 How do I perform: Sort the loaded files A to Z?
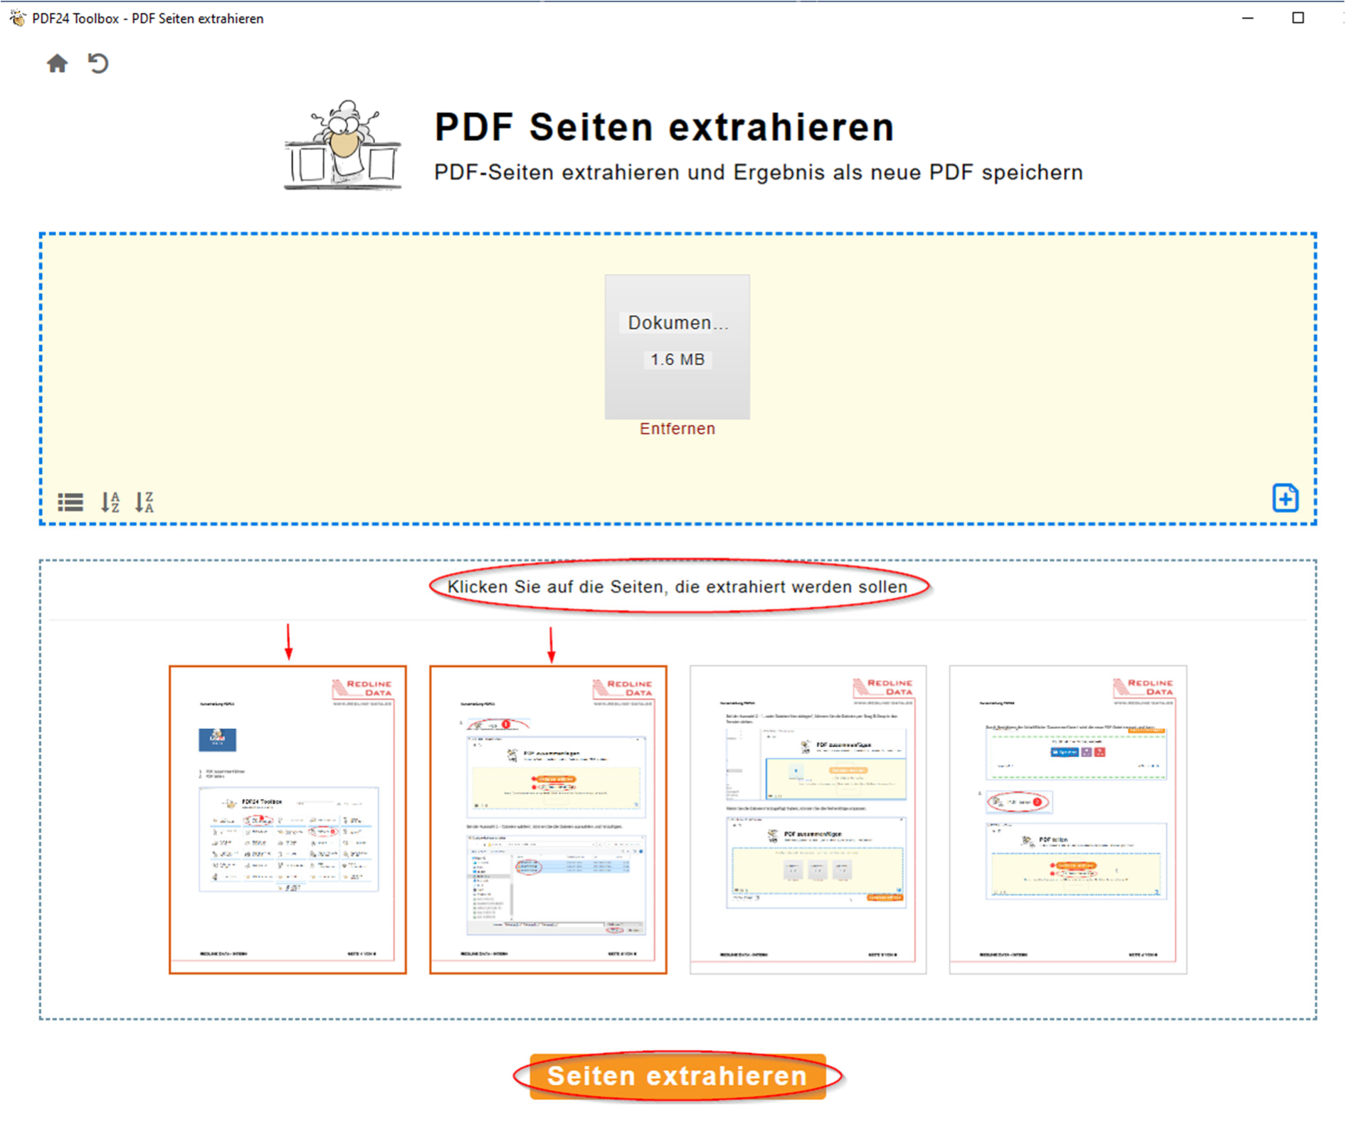109,502
